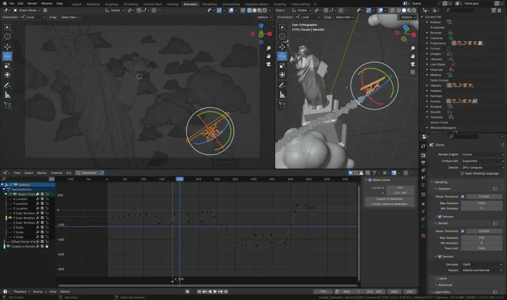This screenshot has width=507, height=300.
Task: Select the Measure tool in left viewport
Action: click(8, 95)
